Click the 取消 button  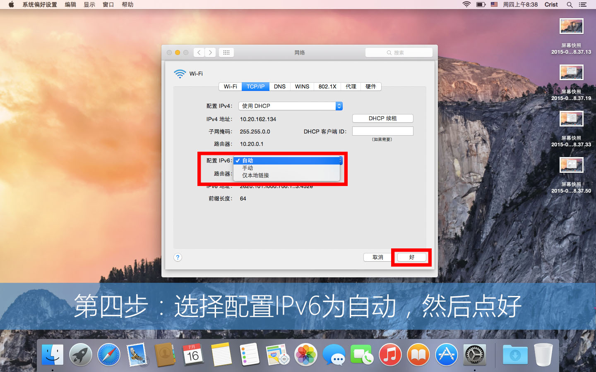click(x=377, y=257)
